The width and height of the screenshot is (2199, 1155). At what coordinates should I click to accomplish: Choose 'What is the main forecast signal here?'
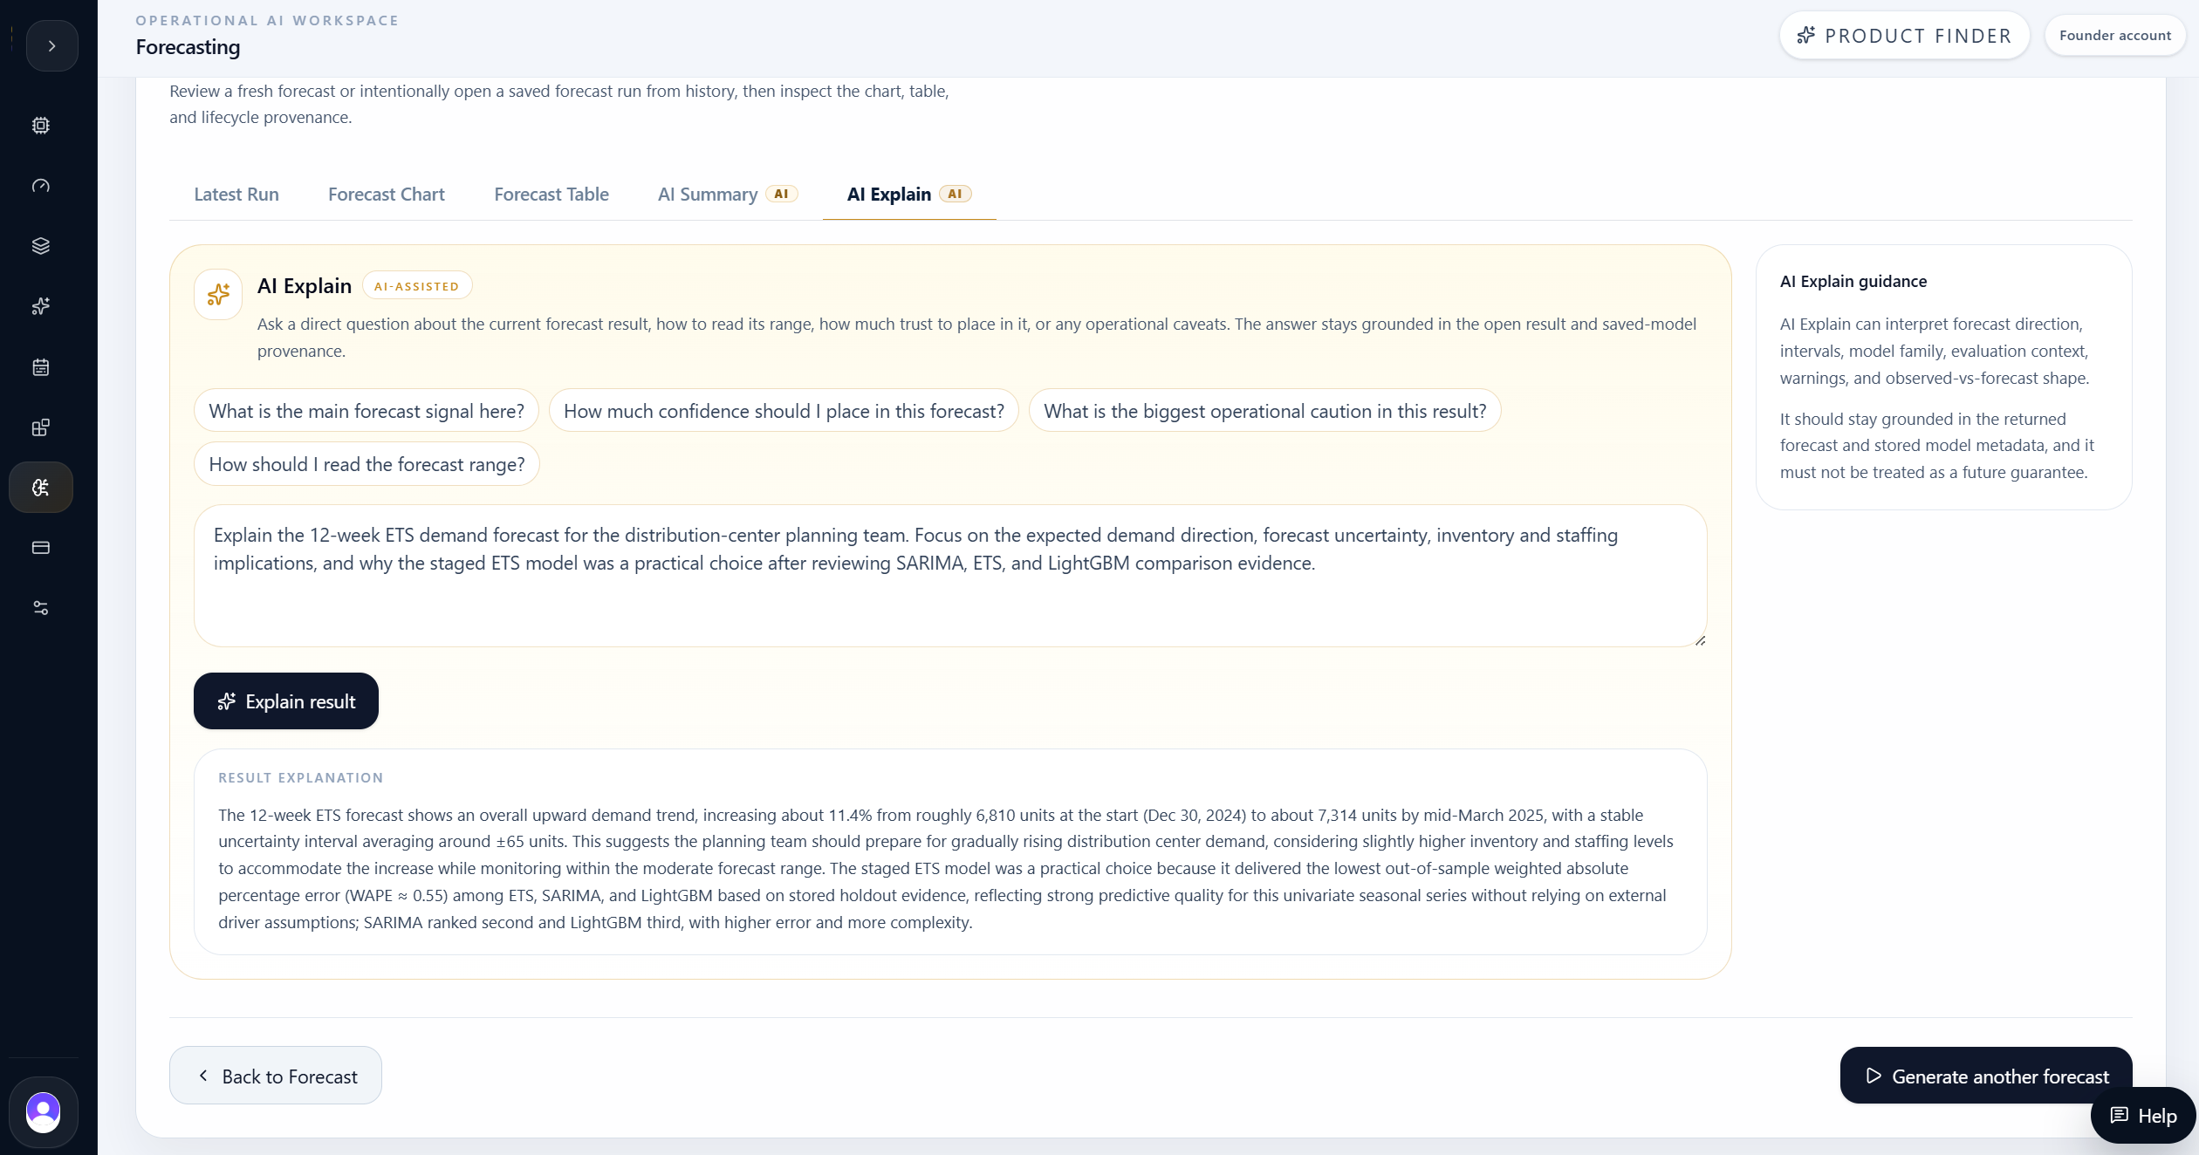pos(366,411)
